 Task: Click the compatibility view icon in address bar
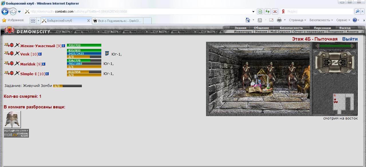260,12
